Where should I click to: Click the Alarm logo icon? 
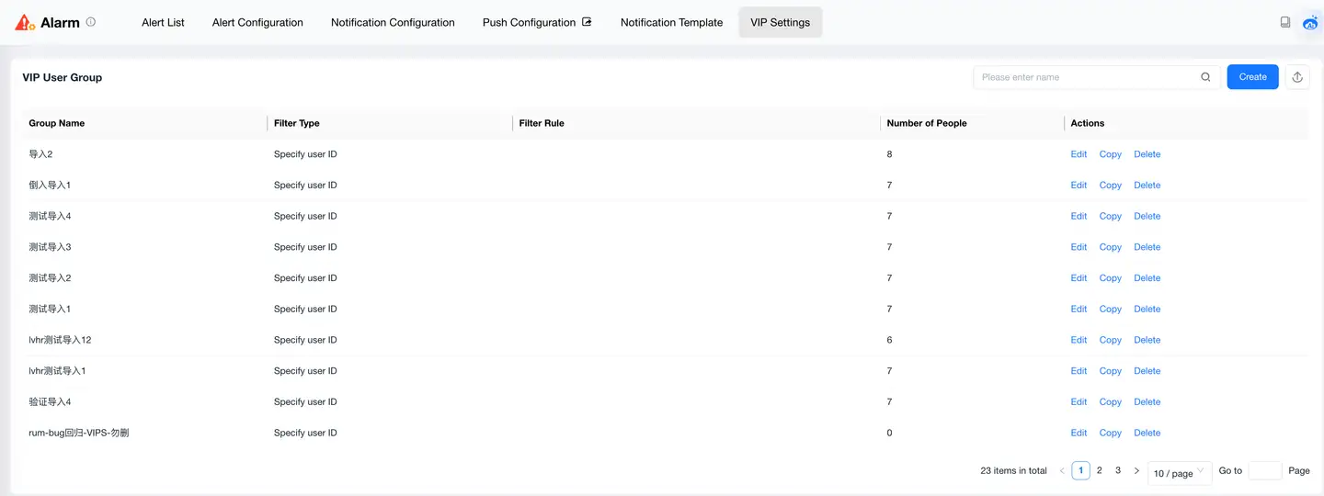25,23
